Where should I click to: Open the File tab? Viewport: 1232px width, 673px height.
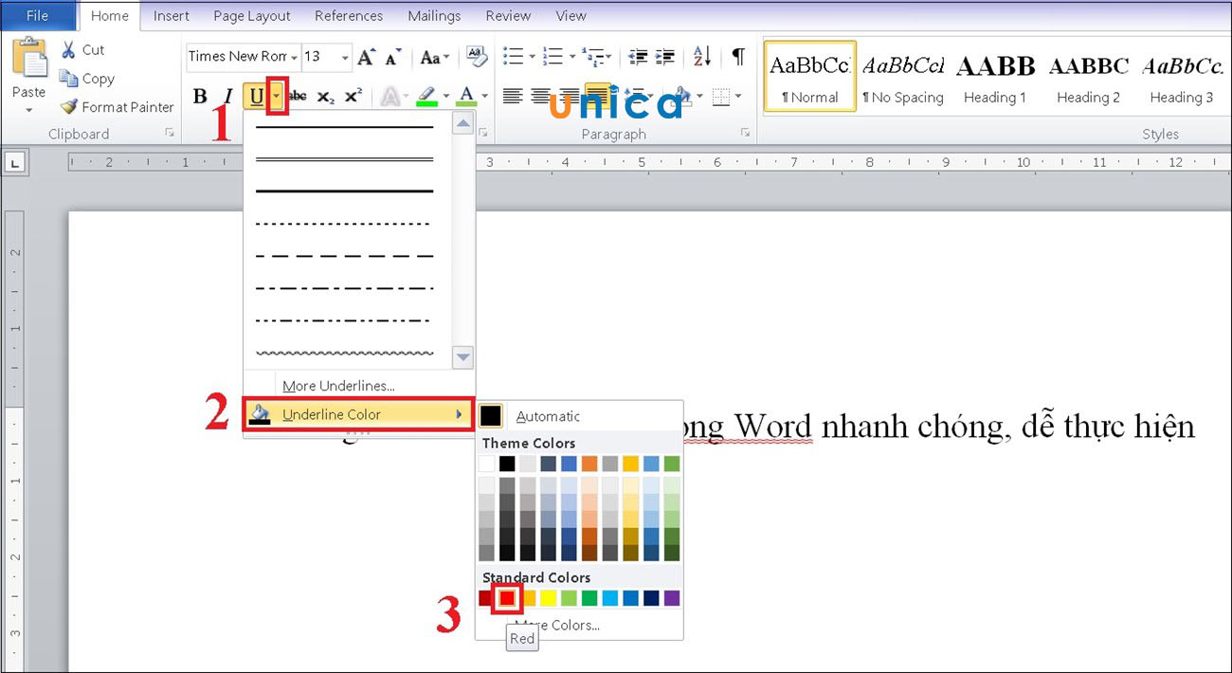click(37, 15)
